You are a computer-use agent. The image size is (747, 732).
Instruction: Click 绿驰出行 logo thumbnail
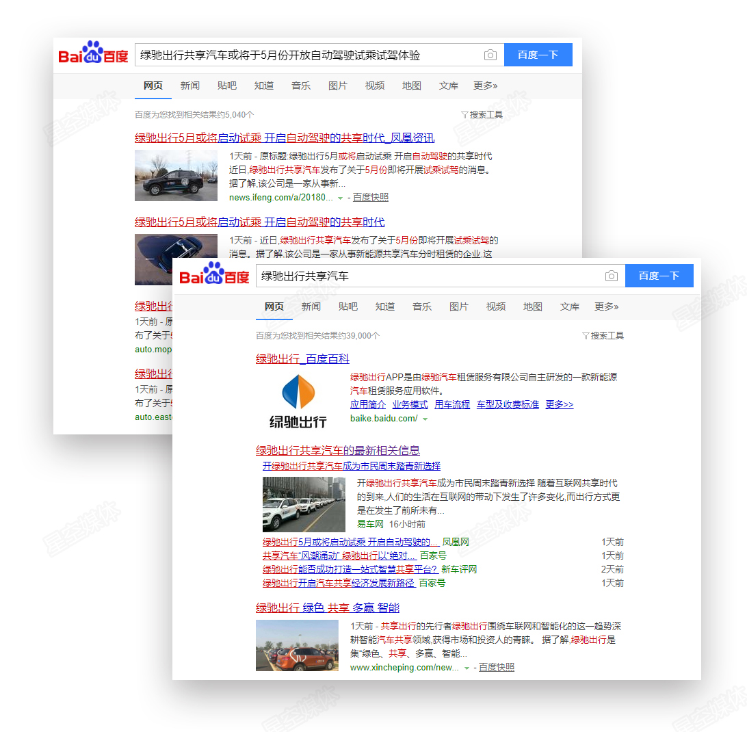click(298, 402)
